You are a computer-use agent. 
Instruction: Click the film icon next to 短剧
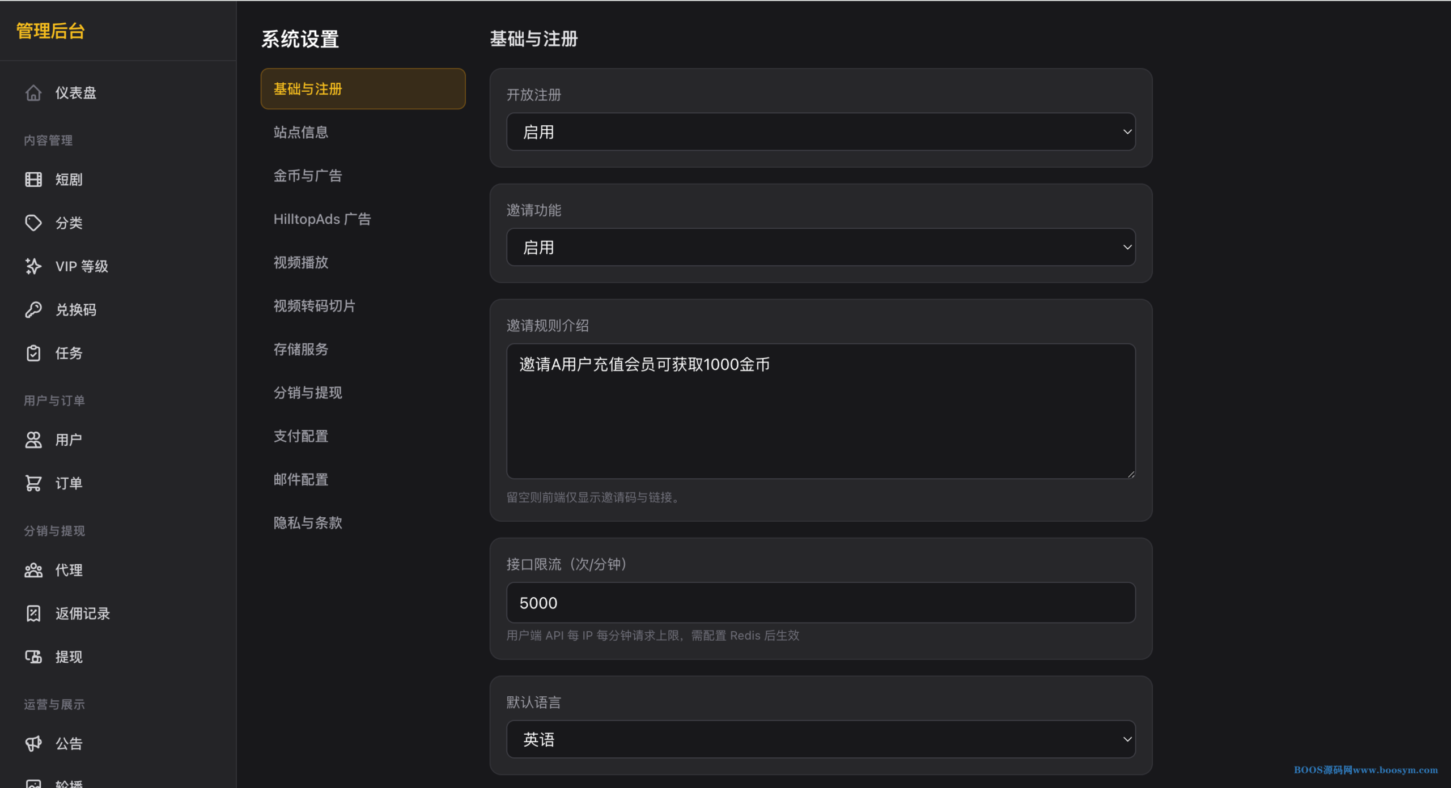click(x=33, y=180)
